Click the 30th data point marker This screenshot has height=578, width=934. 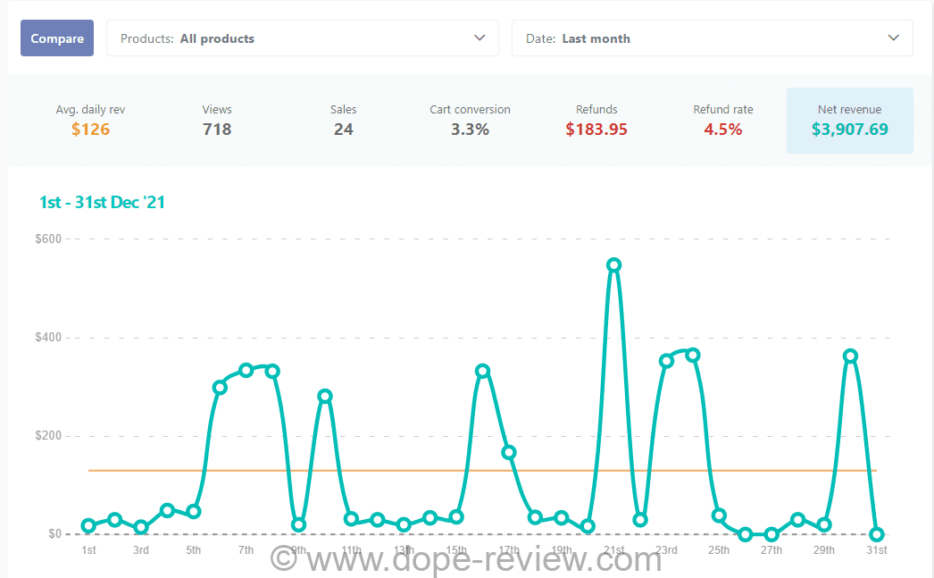click(850, 356)
